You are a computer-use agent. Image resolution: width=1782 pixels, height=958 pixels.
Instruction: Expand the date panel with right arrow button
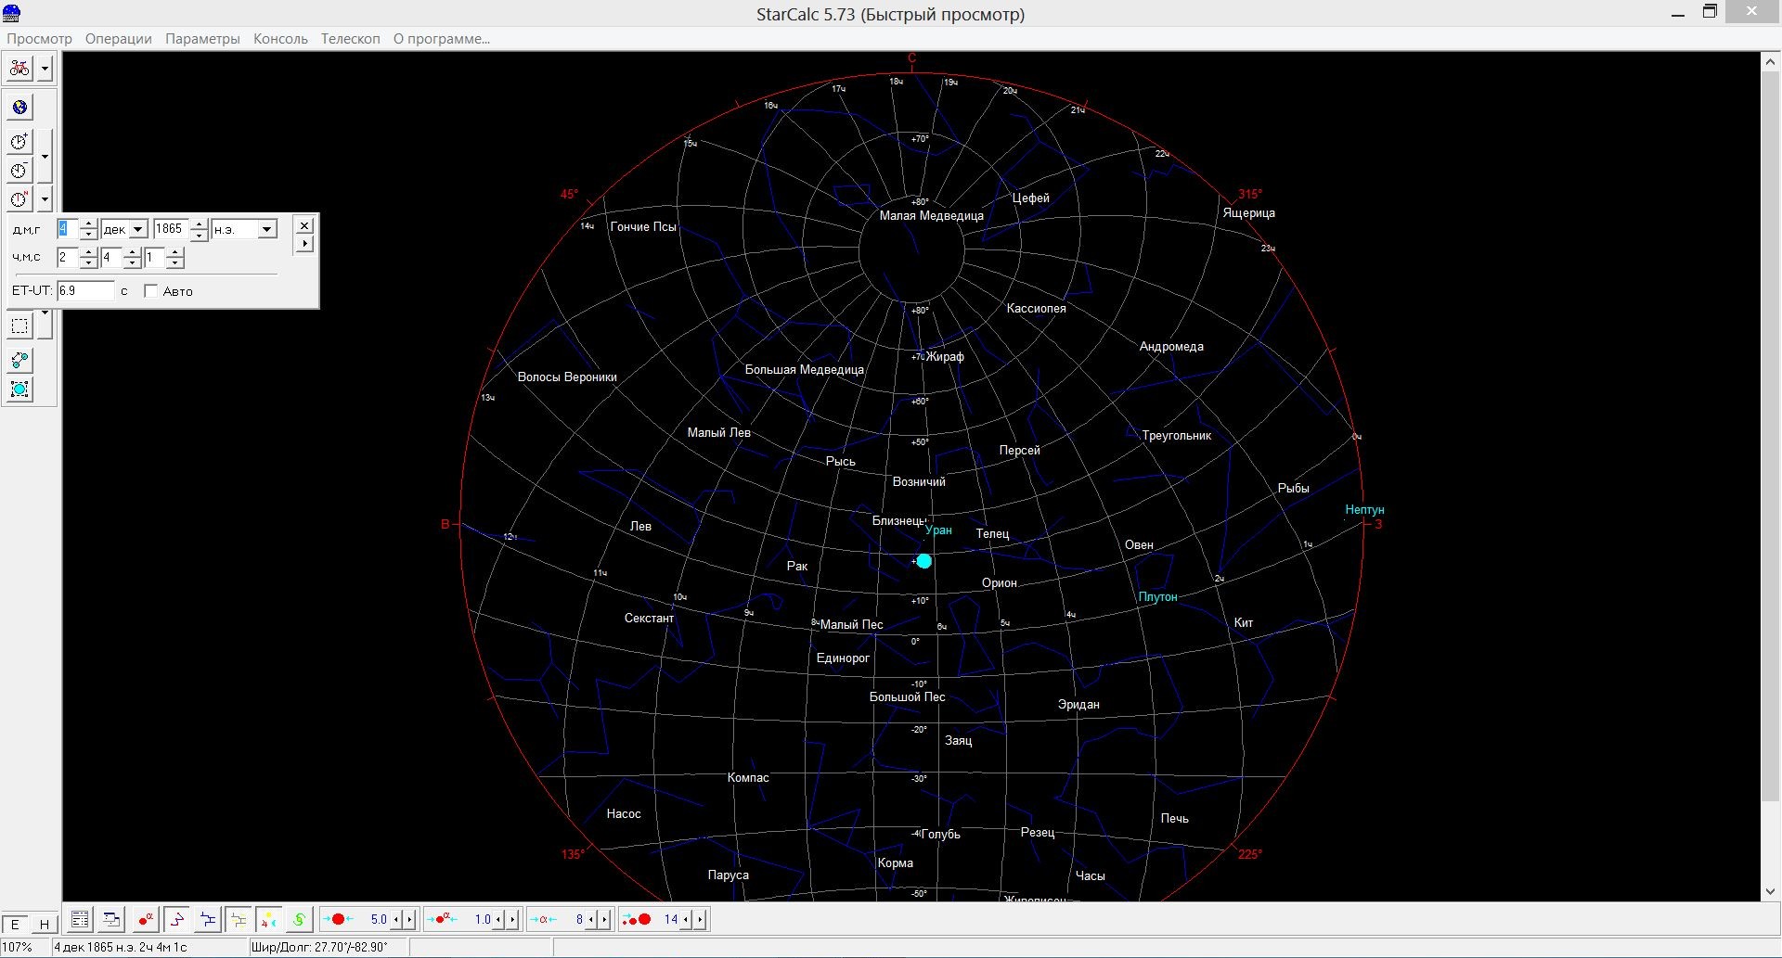coord(304,244)
